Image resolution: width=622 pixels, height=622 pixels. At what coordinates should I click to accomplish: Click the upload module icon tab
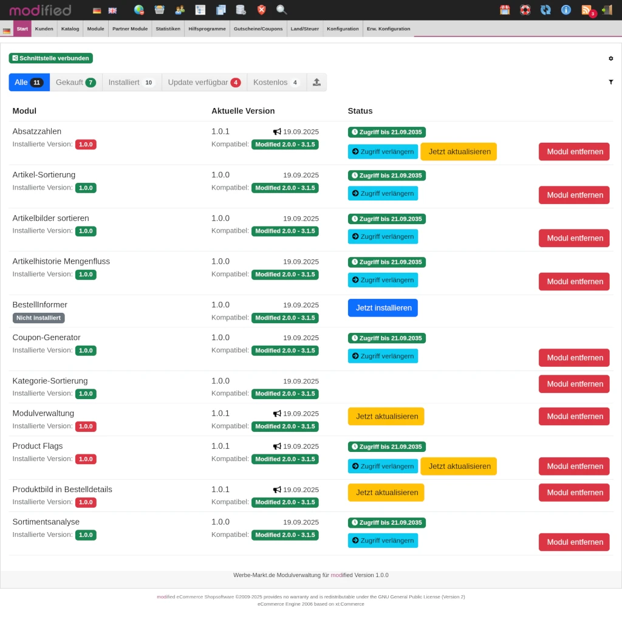click(316, 82)
